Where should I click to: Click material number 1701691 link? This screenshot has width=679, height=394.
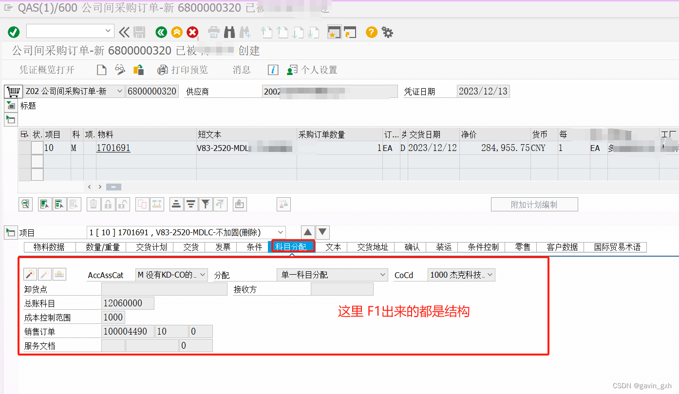click(113, 148)
